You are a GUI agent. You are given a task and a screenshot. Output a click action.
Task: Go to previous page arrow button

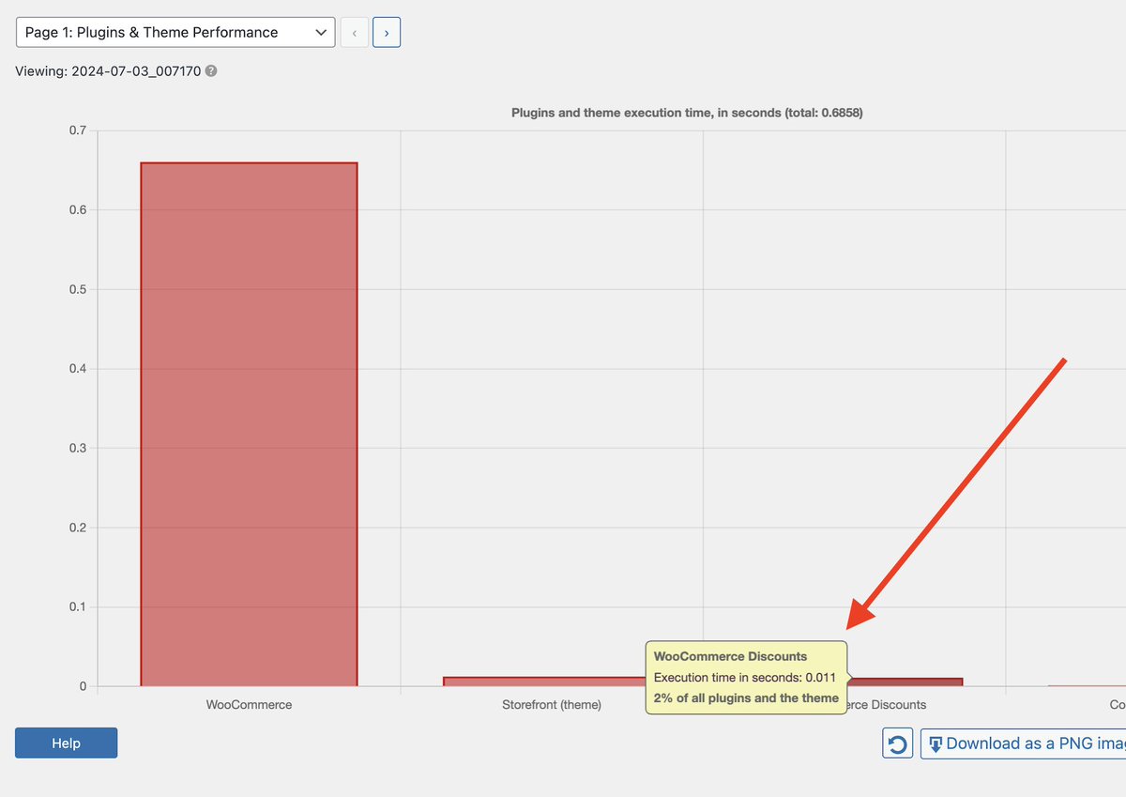click(x=354, y=32)
